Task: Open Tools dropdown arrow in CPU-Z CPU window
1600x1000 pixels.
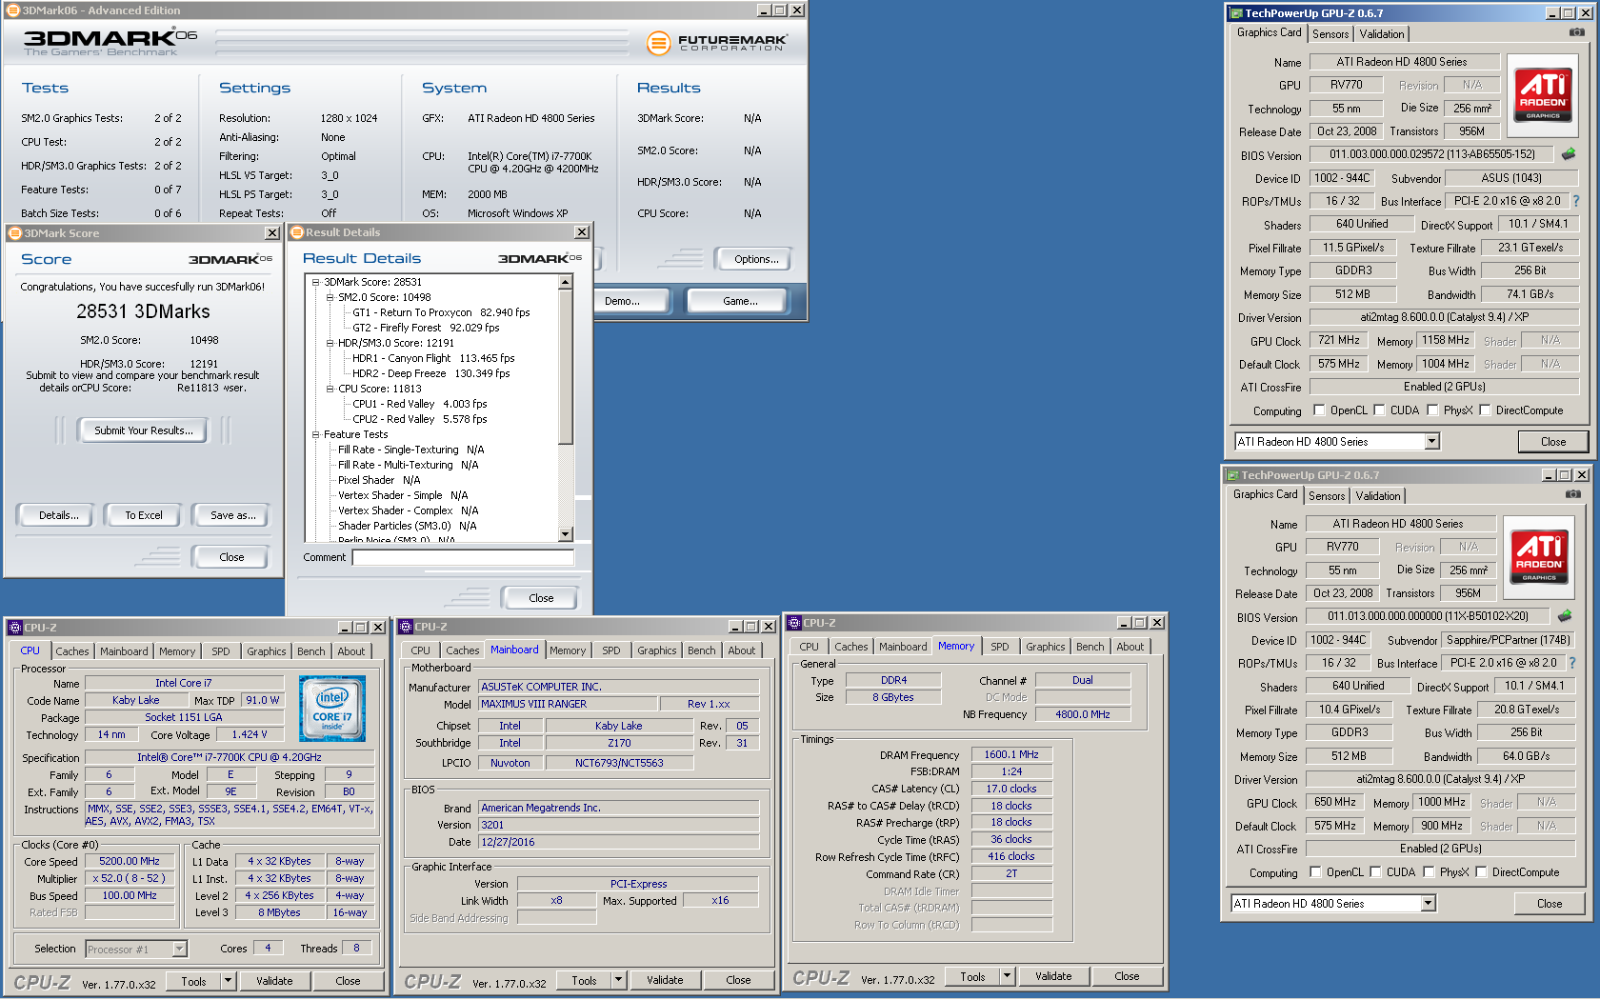Action: [228, 981]
